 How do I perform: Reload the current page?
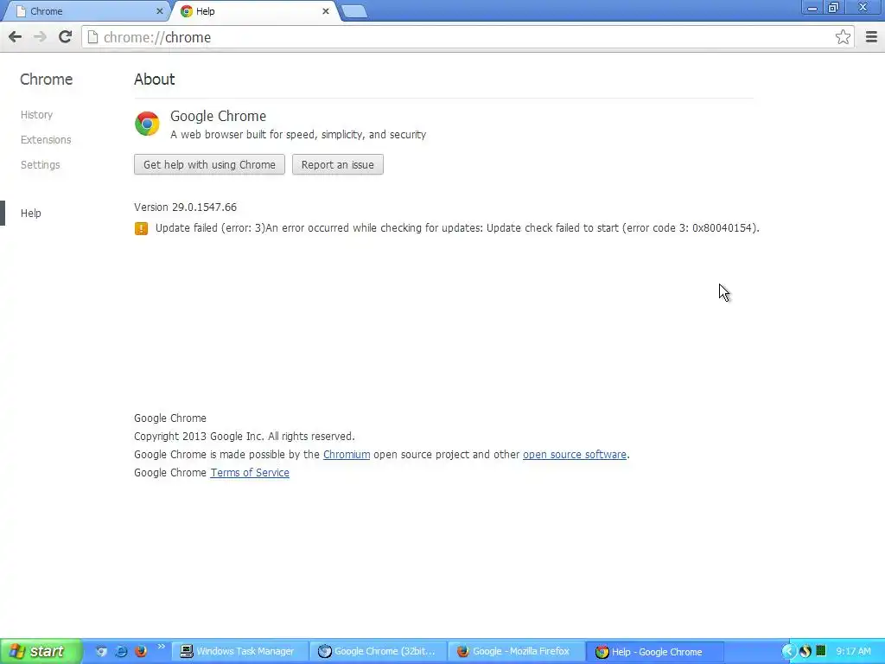pyautogui.click(x=65, y=37)
